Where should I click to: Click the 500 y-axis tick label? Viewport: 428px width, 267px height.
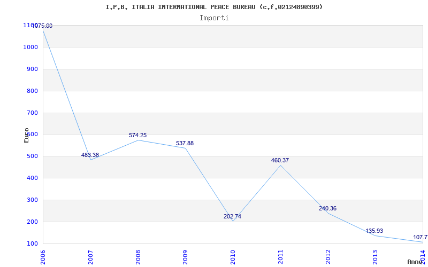click(33, 156)
